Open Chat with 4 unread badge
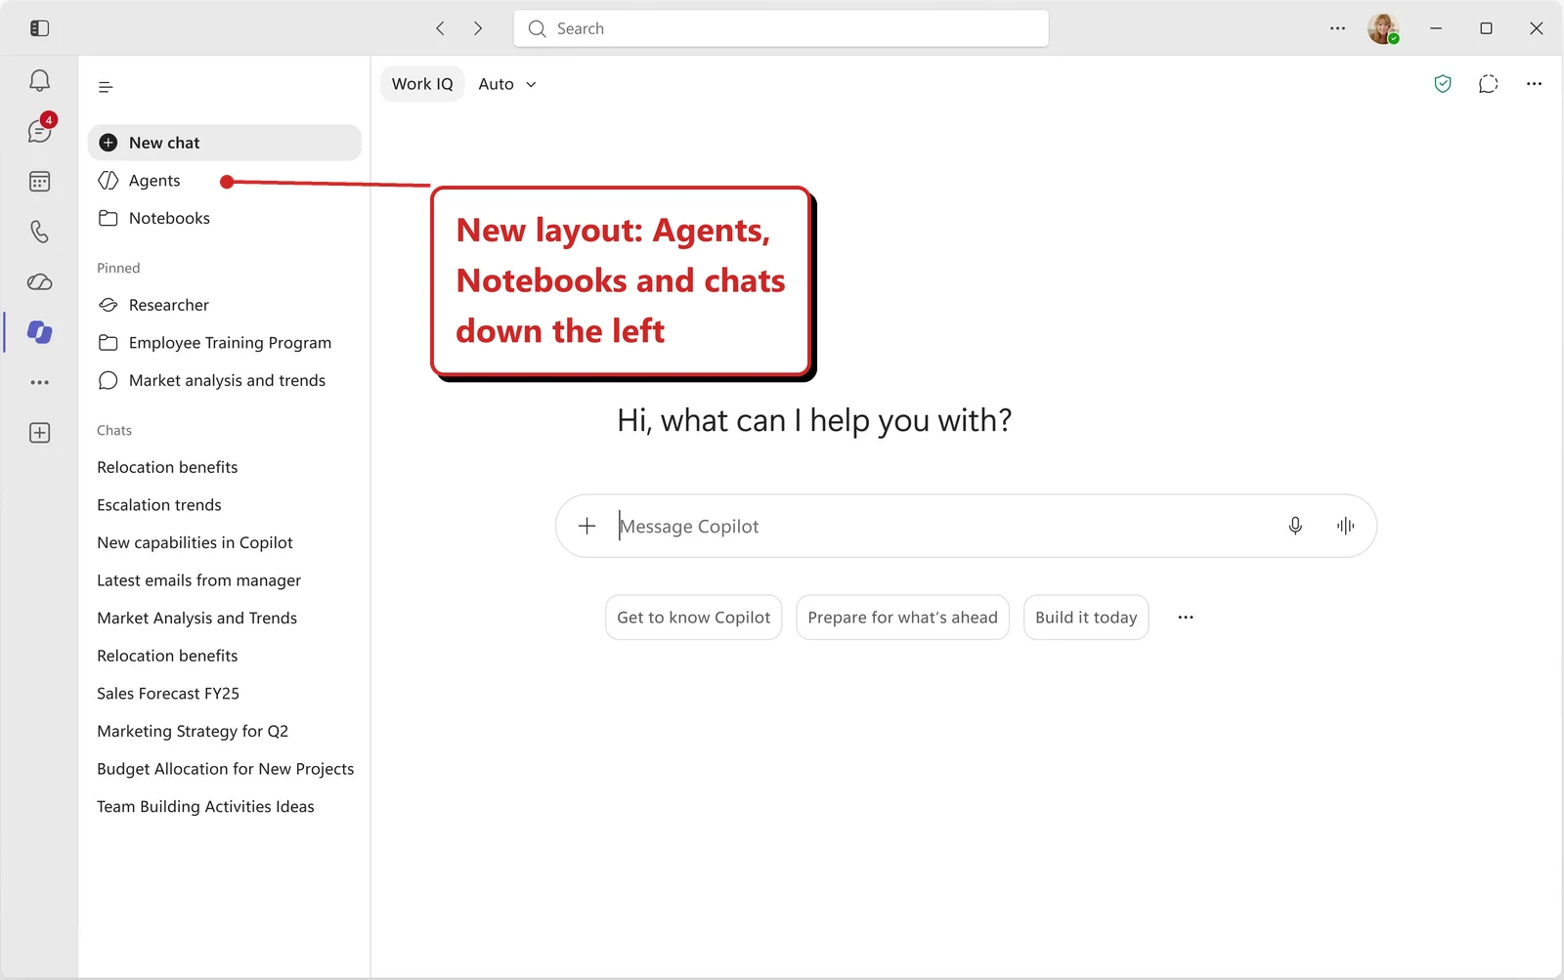This screenshot has width=1564, height=980. (39, 131)
